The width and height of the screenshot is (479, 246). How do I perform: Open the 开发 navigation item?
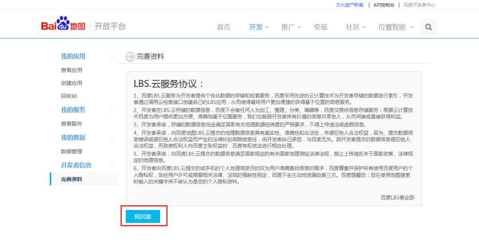click(x=256, y=27)
